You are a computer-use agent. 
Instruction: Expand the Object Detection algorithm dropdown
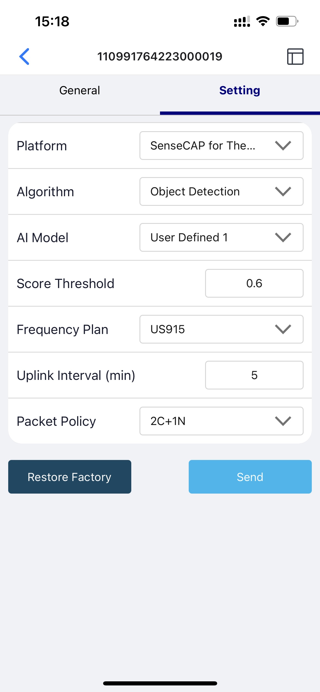(x=221, y=192)
